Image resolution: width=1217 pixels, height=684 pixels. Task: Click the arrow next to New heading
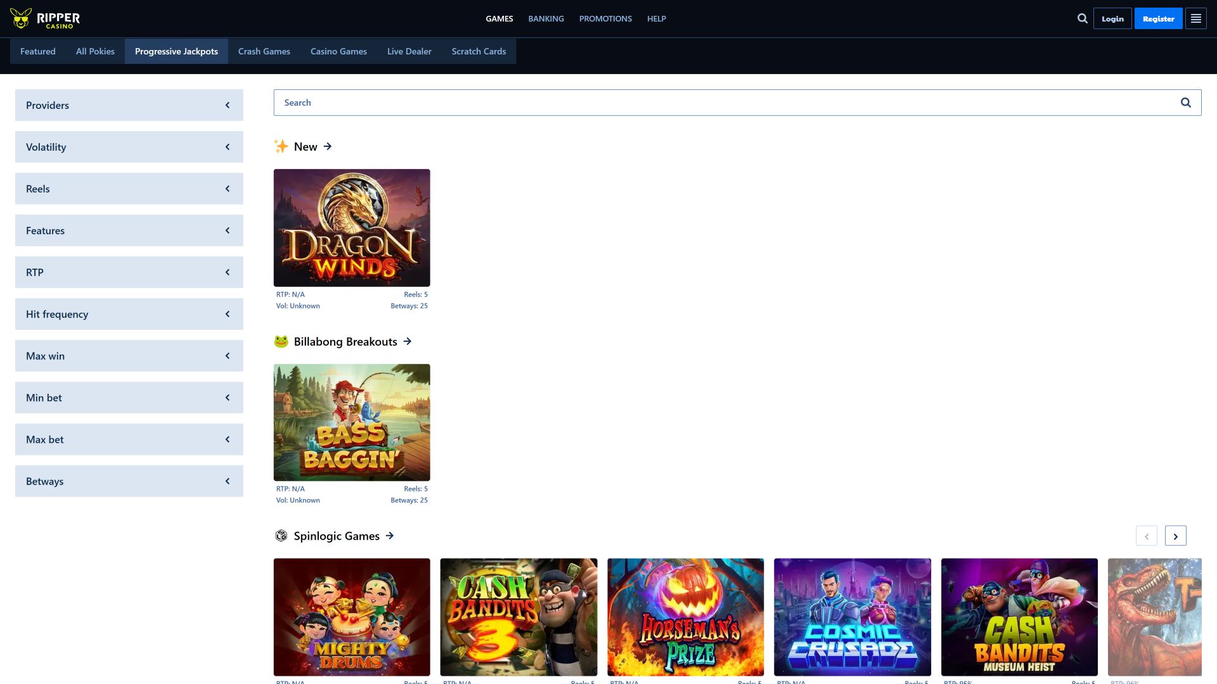328,146
